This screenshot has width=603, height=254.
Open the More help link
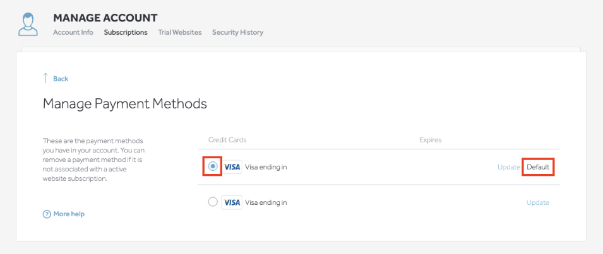pyautogui.click(x=69, y=214)
